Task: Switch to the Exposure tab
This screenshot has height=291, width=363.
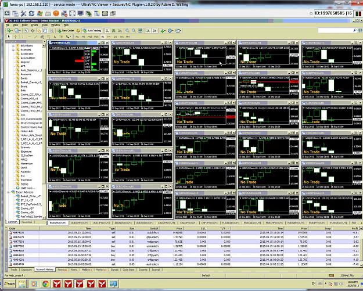Action: 26,270
